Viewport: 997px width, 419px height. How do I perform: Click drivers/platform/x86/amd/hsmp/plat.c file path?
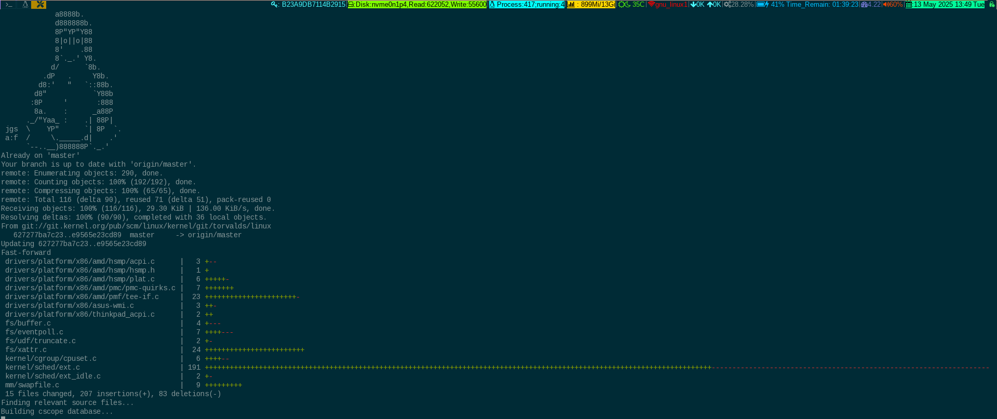coord(80,279)
